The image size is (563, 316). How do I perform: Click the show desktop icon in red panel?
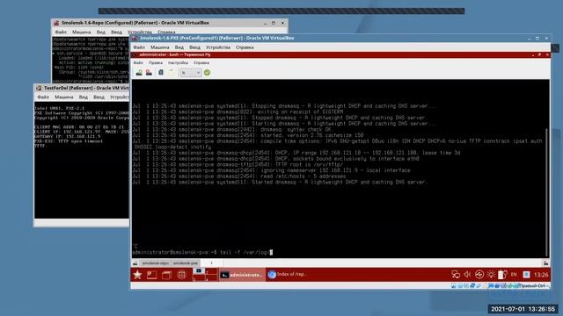152,275
